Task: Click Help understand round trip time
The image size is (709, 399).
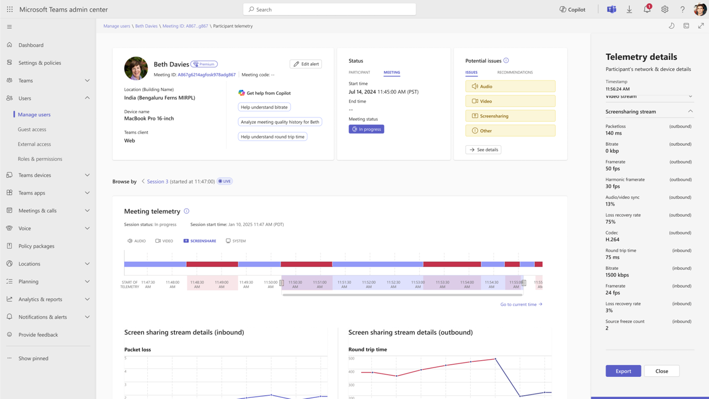Action: pyautogui.click(x=273, y=136)
